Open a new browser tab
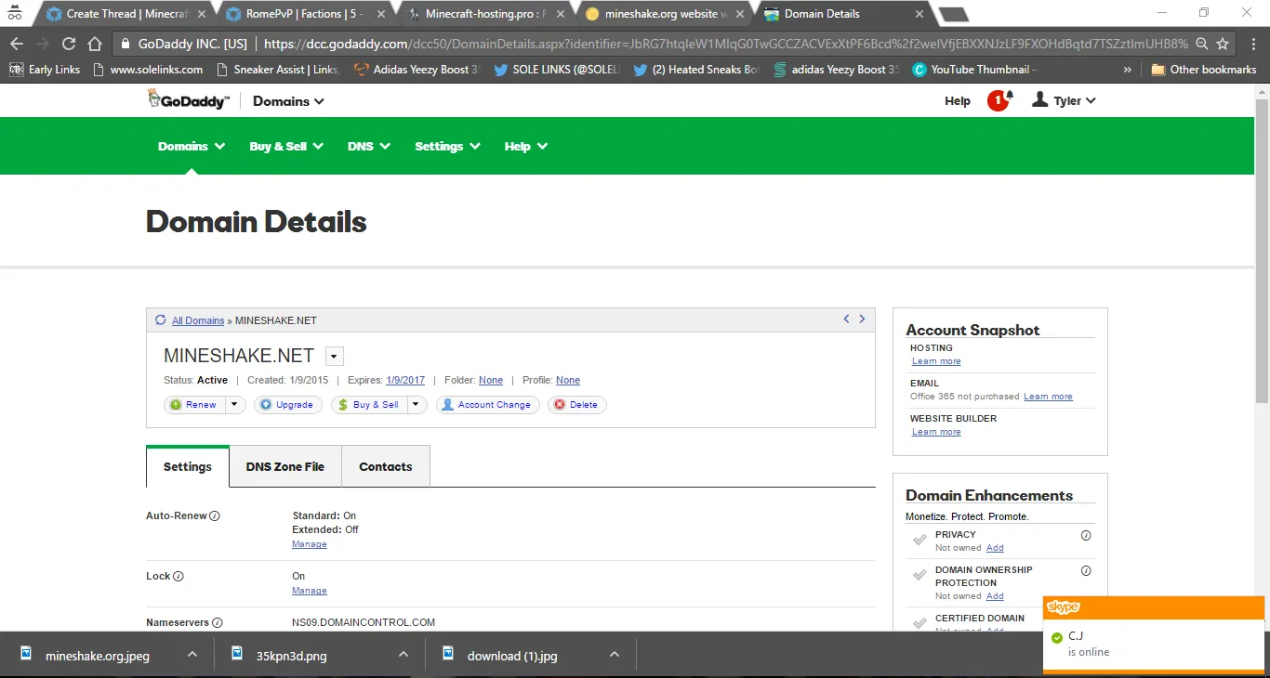Screen dimensions: 1270x678 (x=954, y=14)
